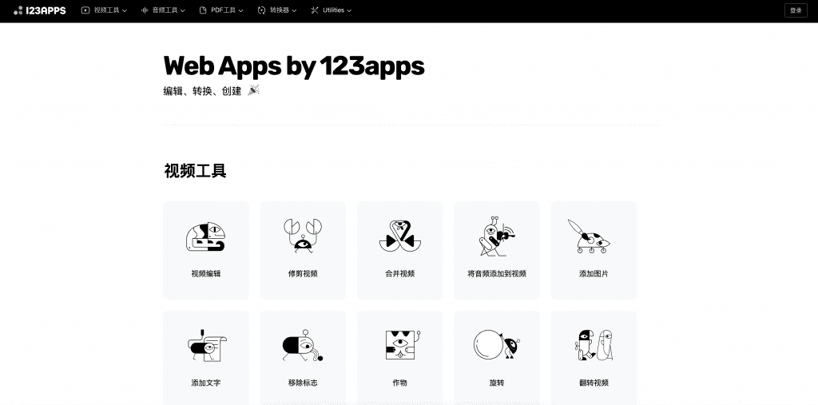The height and width of the screenshot is (405, 818).
Task: Open the 添加文字 label
Action: [x=206, y=383]
